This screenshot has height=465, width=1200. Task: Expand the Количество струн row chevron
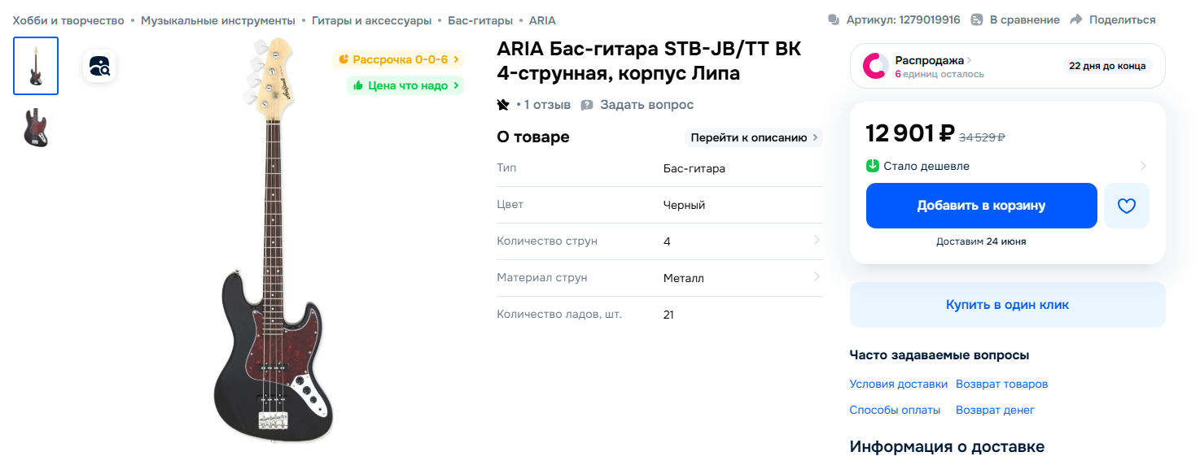click(x=817, y=241)
